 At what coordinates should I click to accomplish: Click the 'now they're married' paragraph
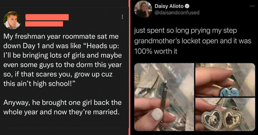pyautogui.click(x=62, y=107)
